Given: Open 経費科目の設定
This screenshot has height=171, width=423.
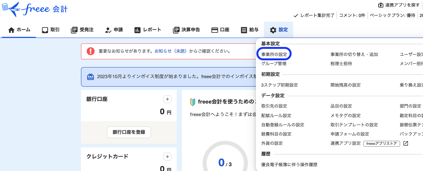Looking at the screenshot, I should click(x=276, y=134).
